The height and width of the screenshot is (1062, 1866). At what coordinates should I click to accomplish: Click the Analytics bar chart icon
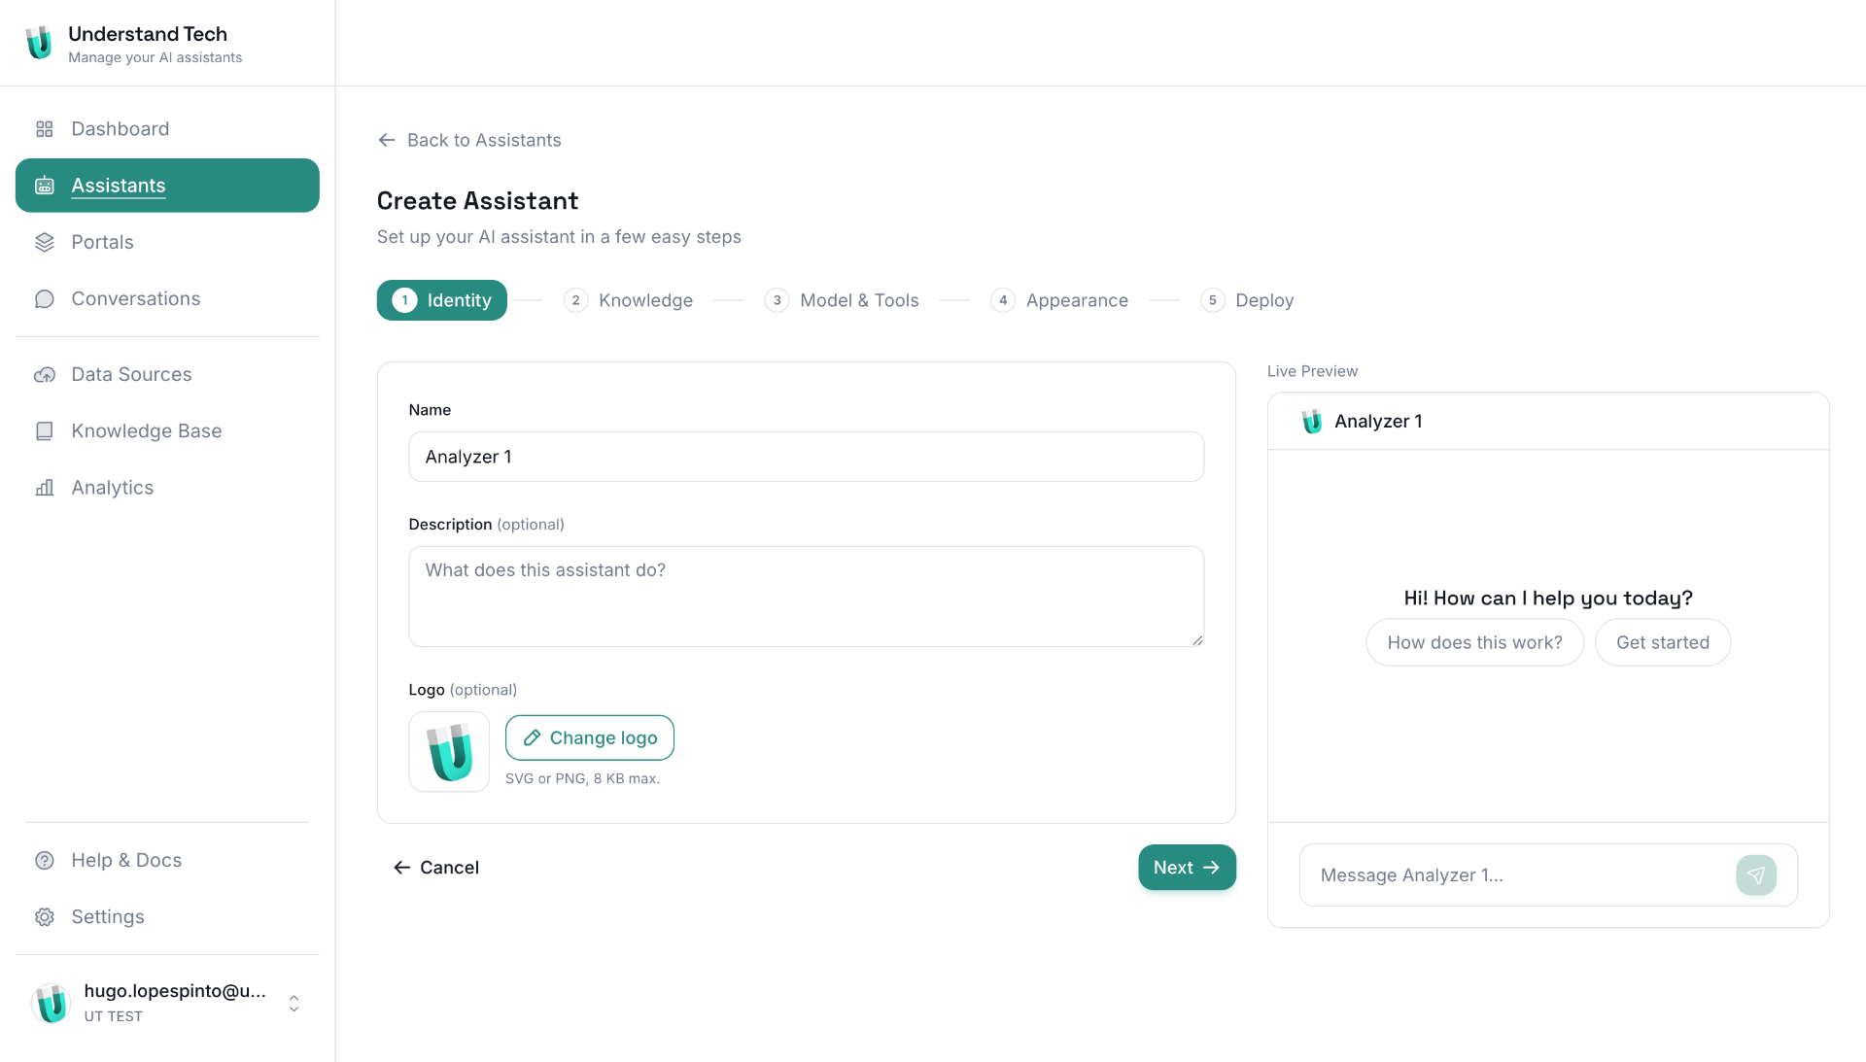[x=45, y=488]
